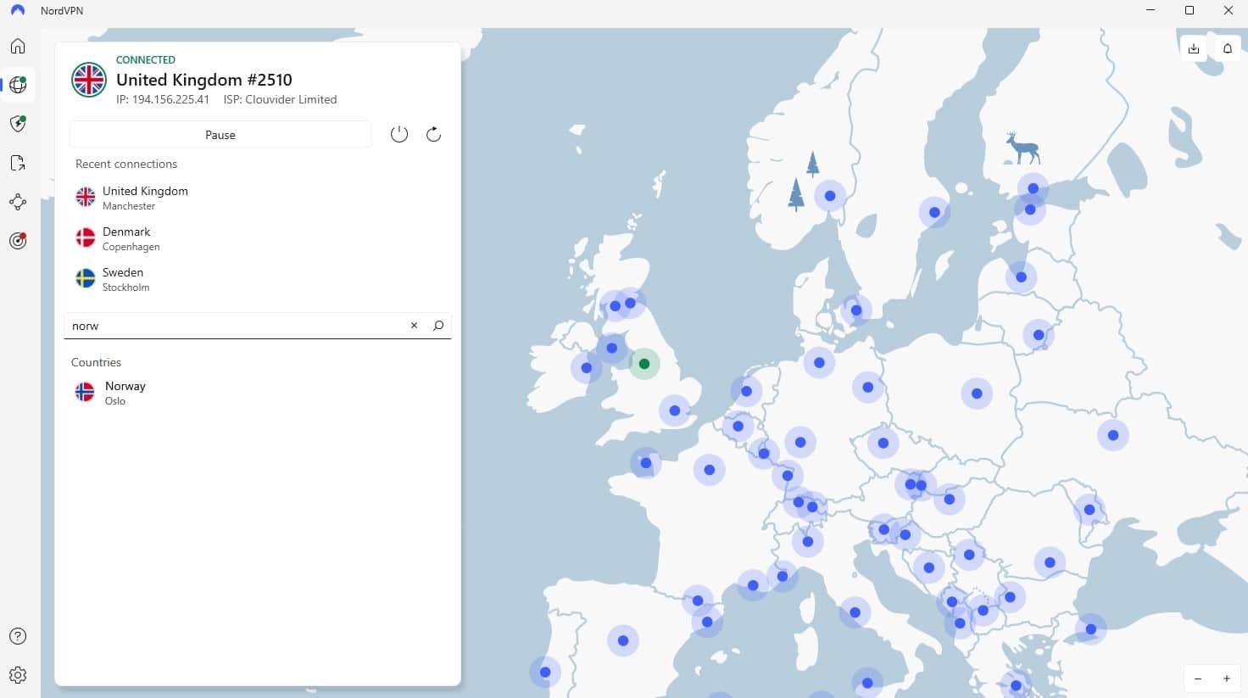Clear the search field with the X
Viewport: 1248px width, 698px height.
[414, 326]
